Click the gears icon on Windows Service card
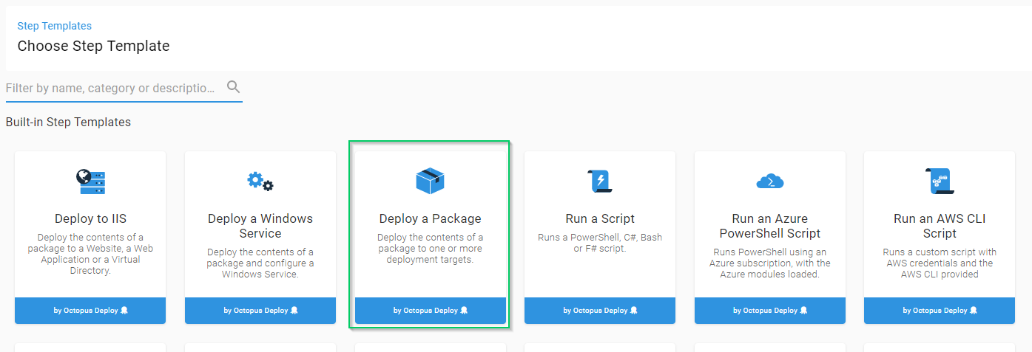The image size is (1032, 352). 260,181
